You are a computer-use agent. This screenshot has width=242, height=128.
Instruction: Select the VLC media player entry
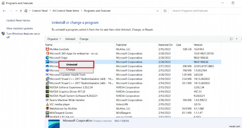(133, 104)
